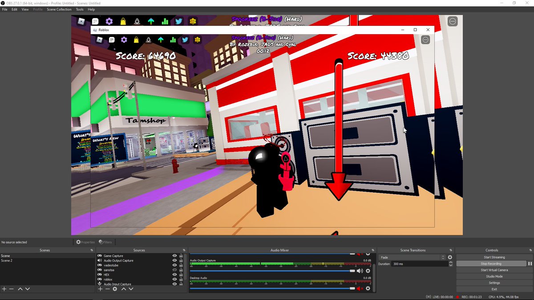Open Settings from the Controls panel

pos(494,283)
